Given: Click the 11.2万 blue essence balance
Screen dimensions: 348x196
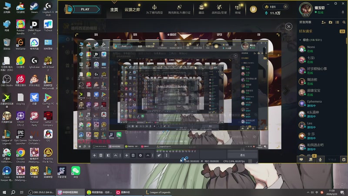Looking at the screenshot, I should [x=273, y=13].
